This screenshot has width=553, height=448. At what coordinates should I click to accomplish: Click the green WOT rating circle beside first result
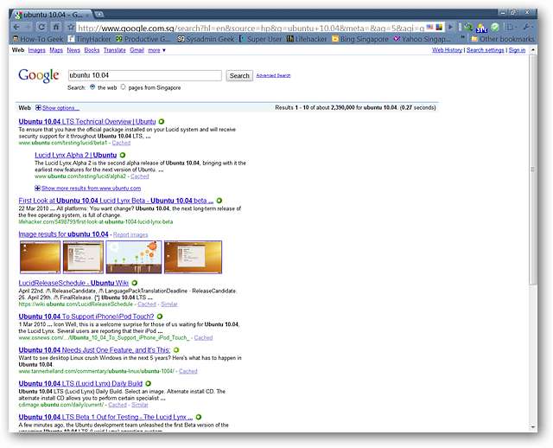click(161, 122)
